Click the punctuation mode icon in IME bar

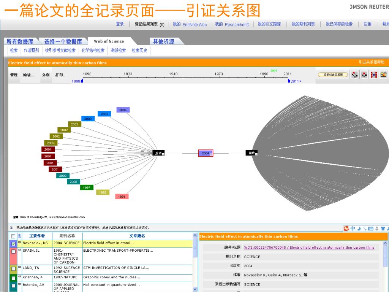coord(364,228)
